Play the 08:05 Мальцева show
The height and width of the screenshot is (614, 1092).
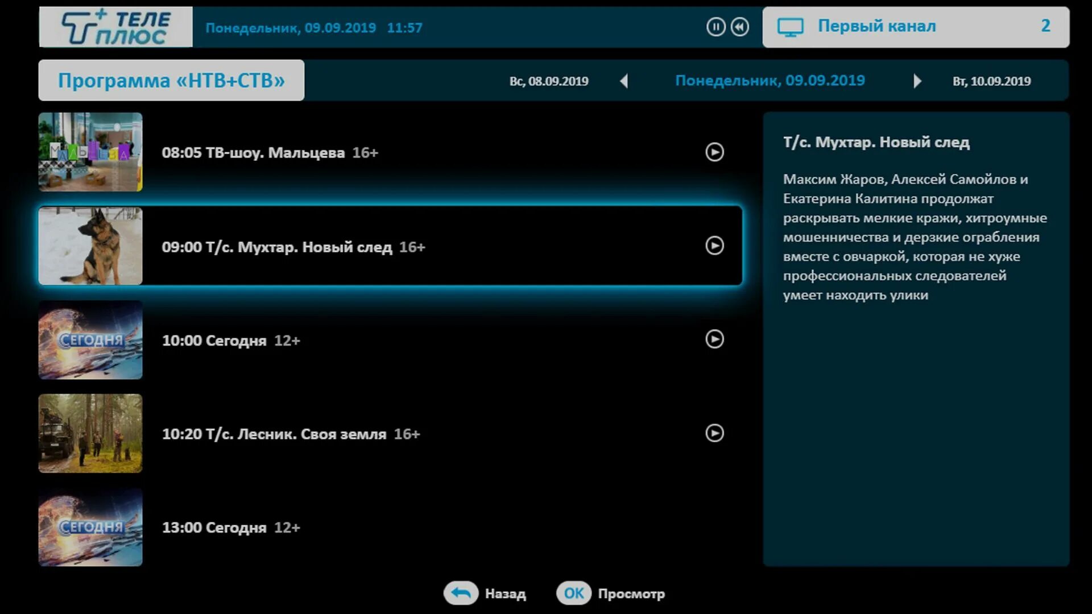(x=714, y=152)
